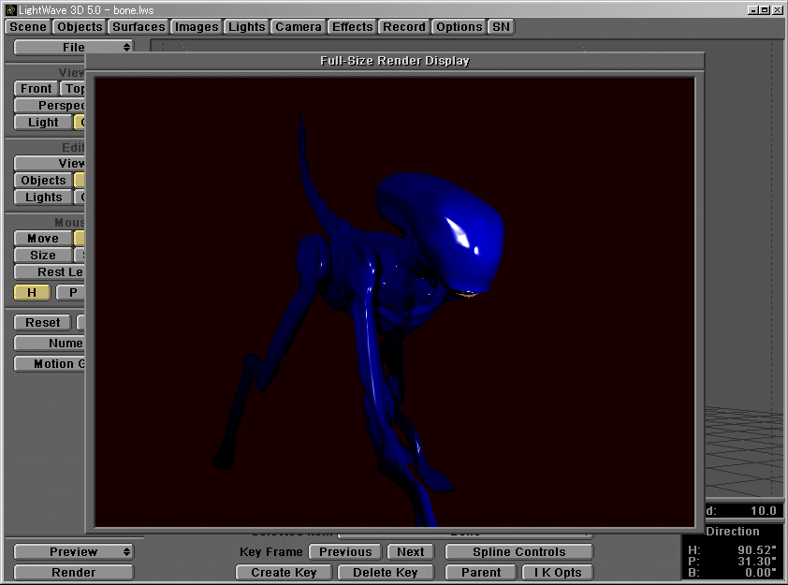Click the LightWave icon in the title bar

pos(8,10)
